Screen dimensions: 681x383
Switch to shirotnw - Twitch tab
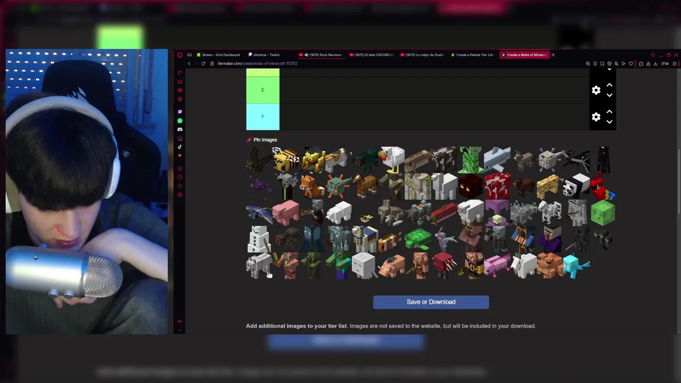264,55
